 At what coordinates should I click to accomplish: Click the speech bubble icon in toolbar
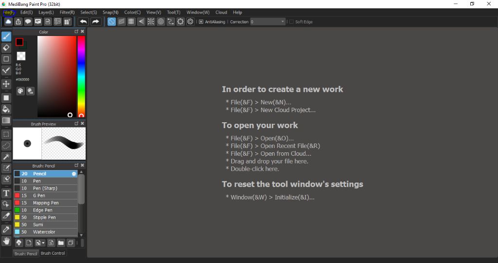pyautogui.click(x=28, y=21)
